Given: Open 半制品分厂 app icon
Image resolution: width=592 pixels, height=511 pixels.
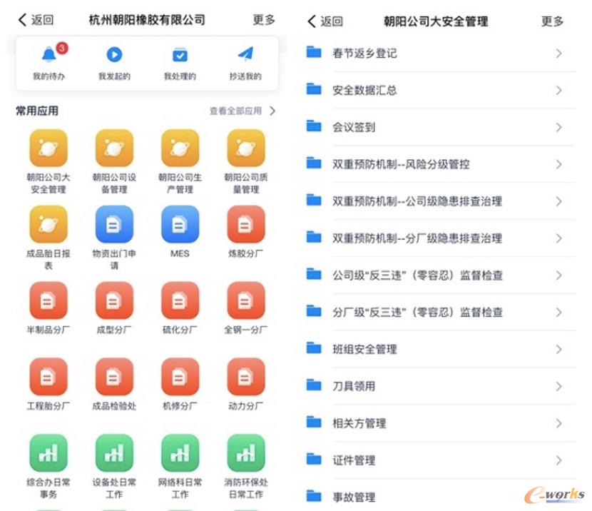Looking at the screenshot, I should 49,300.
